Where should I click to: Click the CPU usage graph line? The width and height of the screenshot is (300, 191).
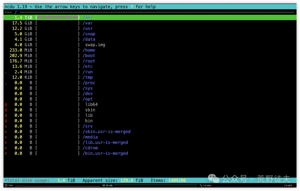57,186
